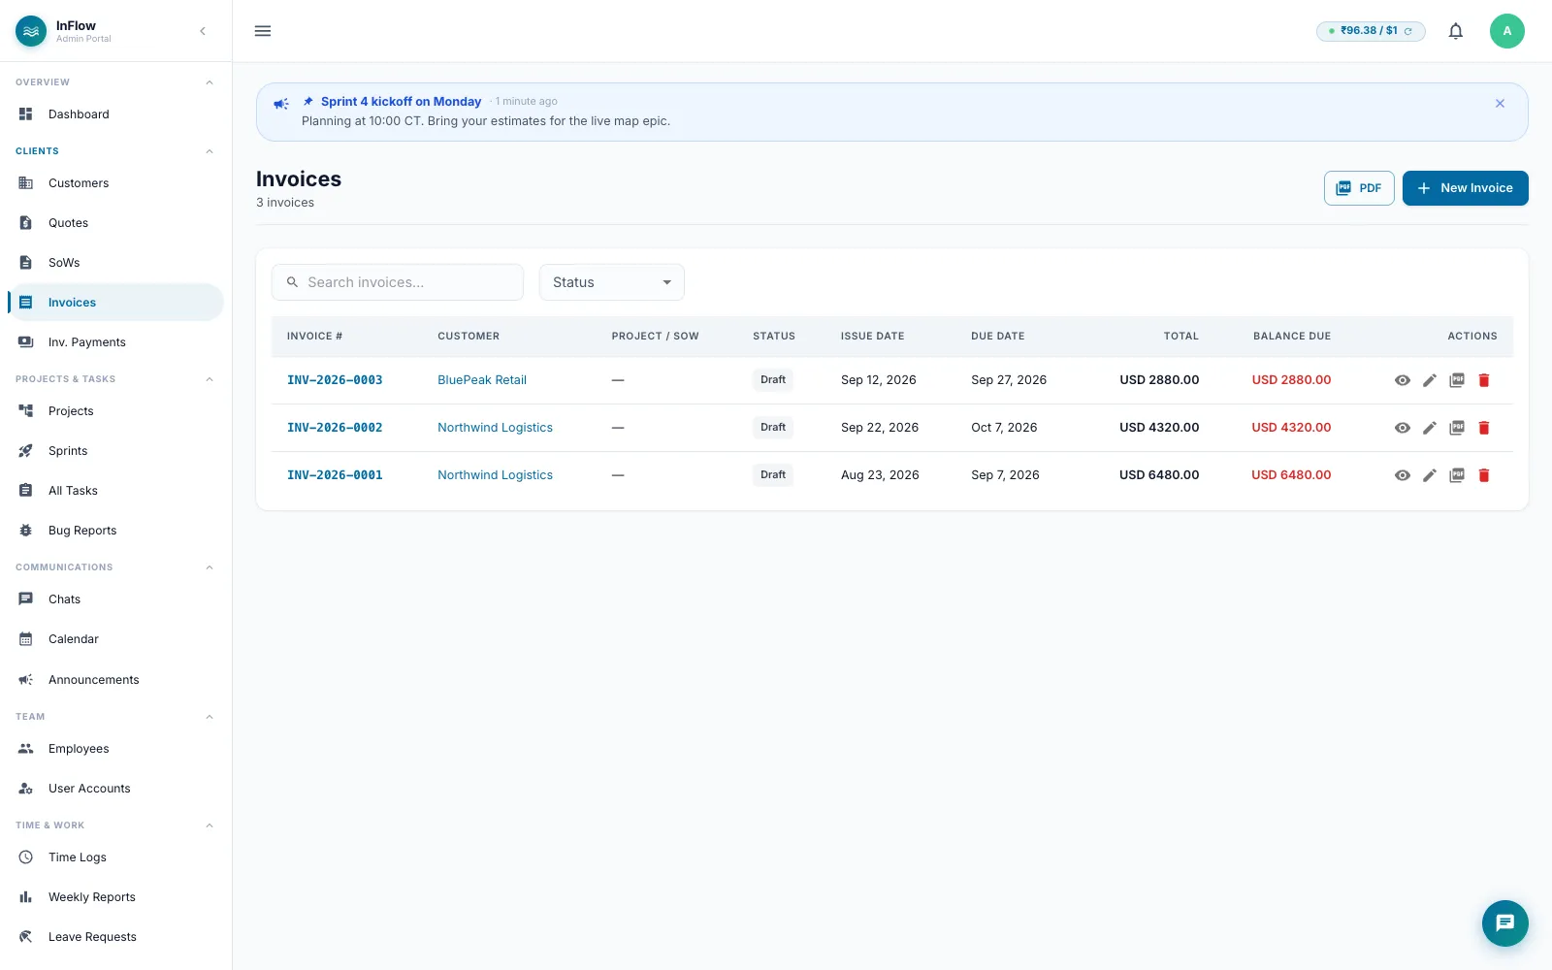Open Customers in the sidebar
The width and height of the screenshot is (1552, 970).
tap(115, 183)
